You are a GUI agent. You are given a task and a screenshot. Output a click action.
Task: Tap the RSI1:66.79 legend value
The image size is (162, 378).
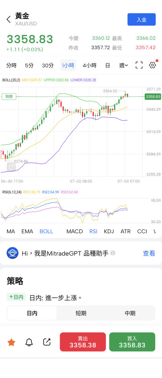(31, 192)
